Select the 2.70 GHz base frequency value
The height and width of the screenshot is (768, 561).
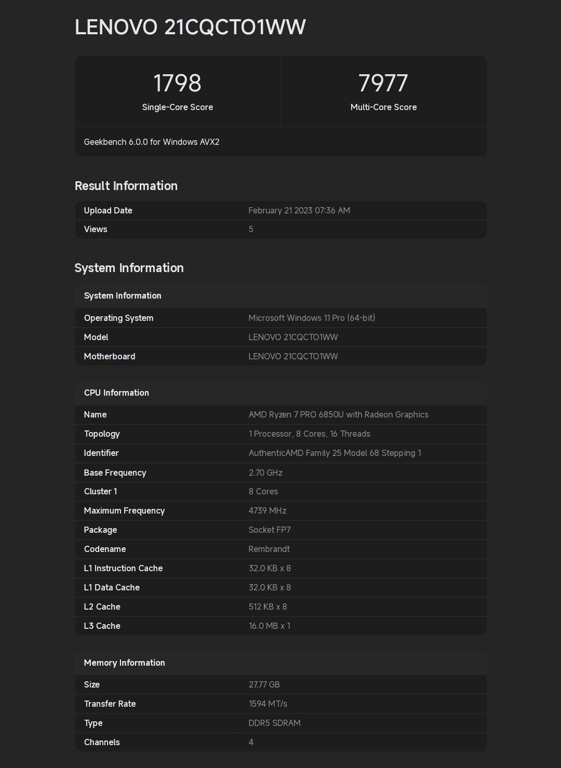click(265, 473)
